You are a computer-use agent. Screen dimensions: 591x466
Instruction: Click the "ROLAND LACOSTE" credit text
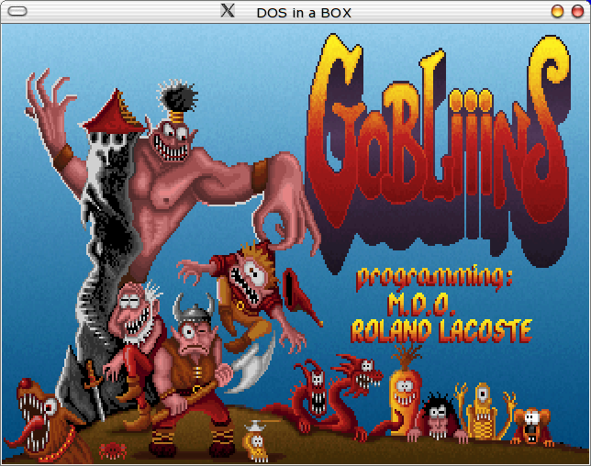click(x=441, y=331)
